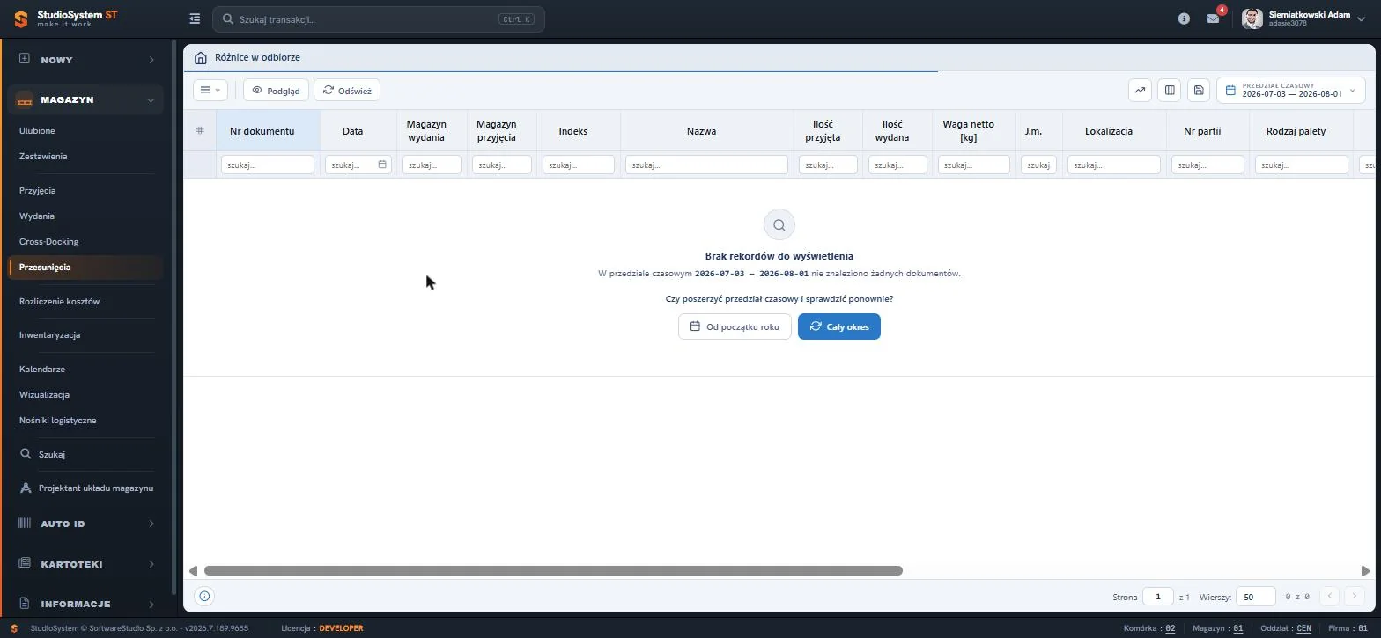
Task: Open Ulubione in the sidebar
Action: [x=37, y=130]
